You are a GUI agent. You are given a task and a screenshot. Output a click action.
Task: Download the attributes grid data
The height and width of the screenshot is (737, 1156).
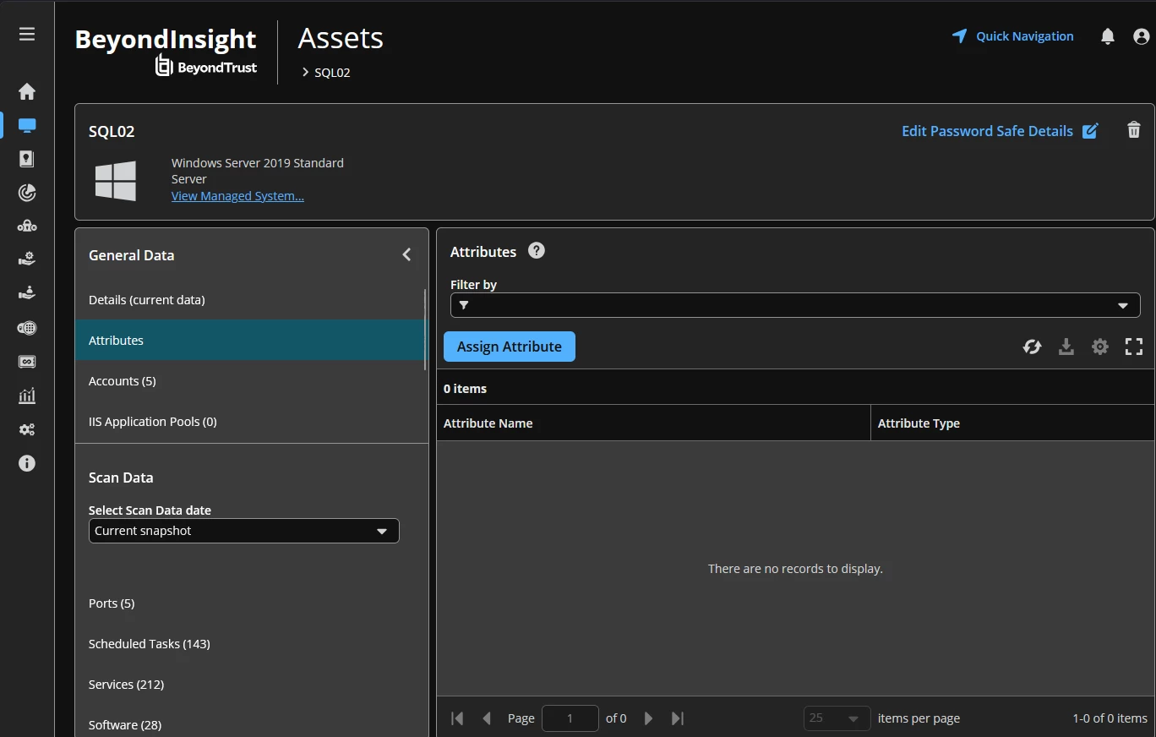coord(1066,347)
